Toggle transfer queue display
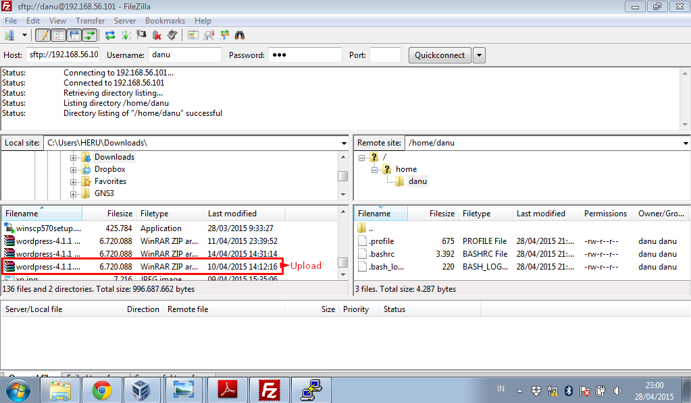This screenshot has height=403, width=691. click(89, 35)
